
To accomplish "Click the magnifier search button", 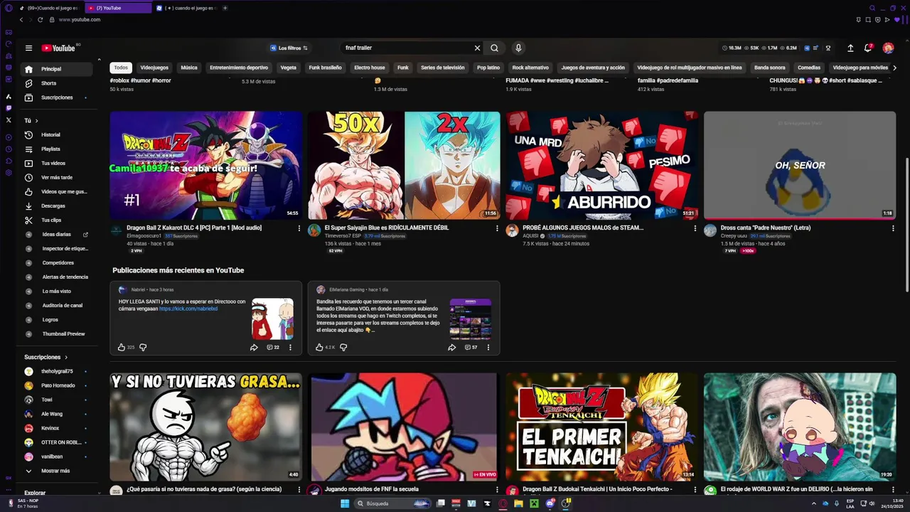I will coord(494,48).
